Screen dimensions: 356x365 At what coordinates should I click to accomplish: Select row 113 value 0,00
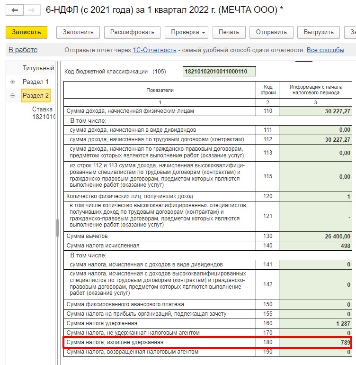tap(315, 153)
